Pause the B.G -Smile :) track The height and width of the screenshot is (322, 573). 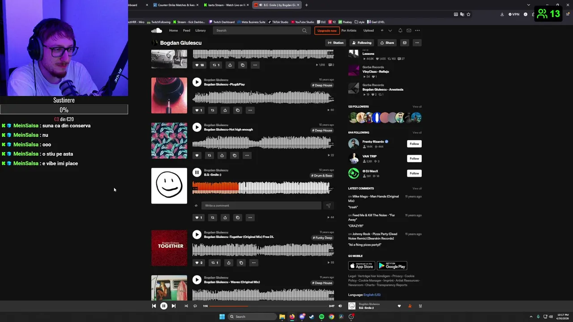pos(197,172)
